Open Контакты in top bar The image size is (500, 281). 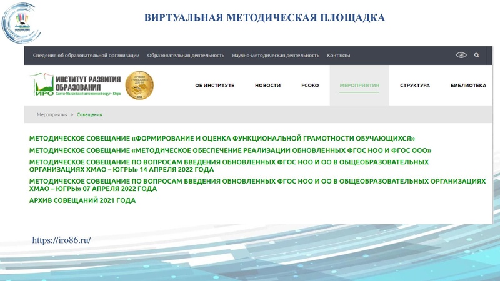[338, 56]
